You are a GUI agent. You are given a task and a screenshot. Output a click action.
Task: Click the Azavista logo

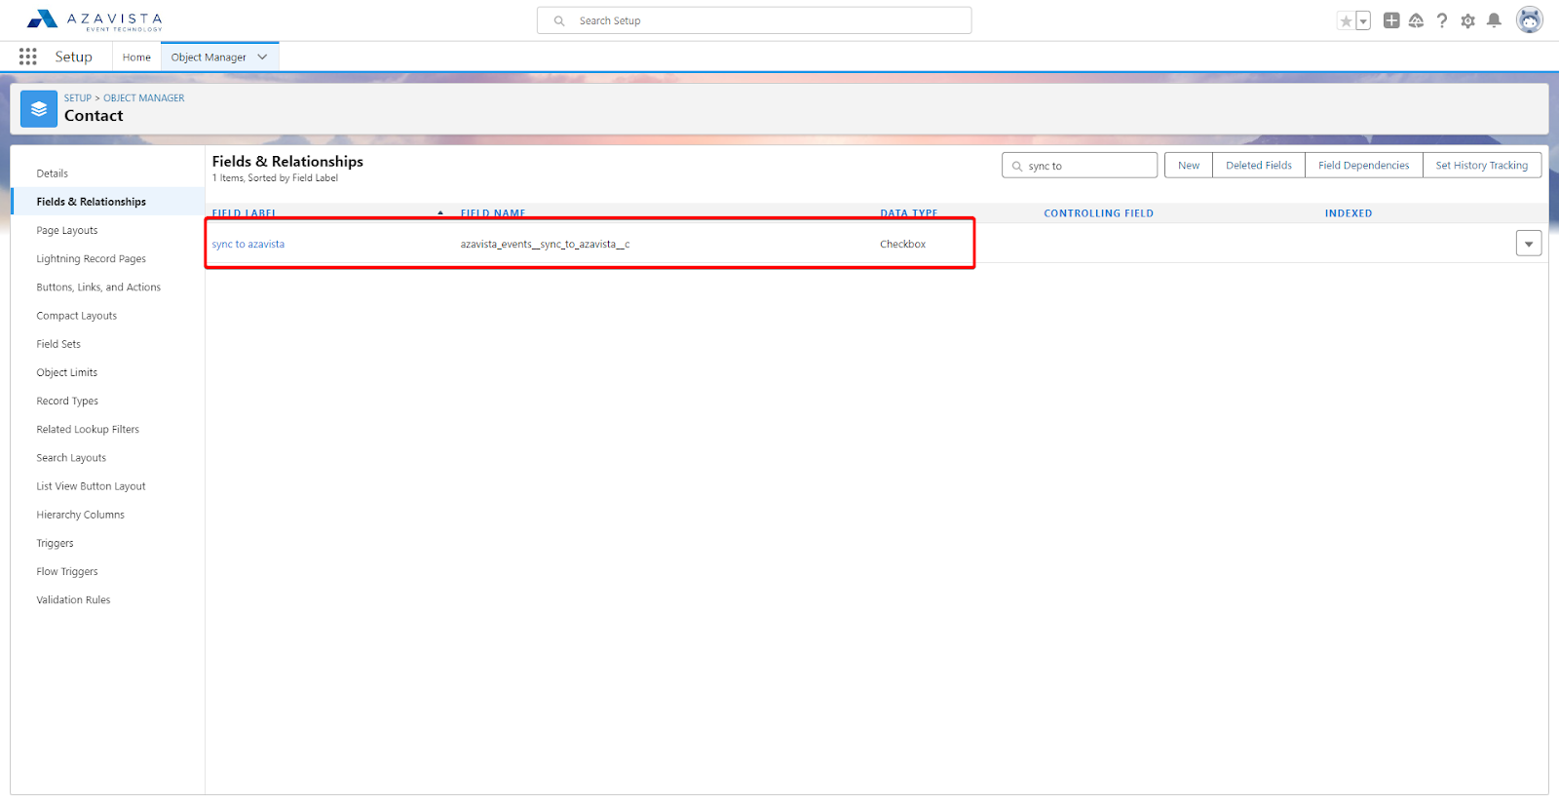(95, 19)
